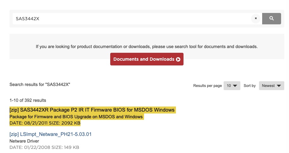
Task: Click the DATE: 08/21/2011 SIZE: 2092 KB line
Action: [45, 123]
